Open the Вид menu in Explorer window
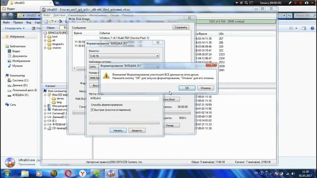 29,22
